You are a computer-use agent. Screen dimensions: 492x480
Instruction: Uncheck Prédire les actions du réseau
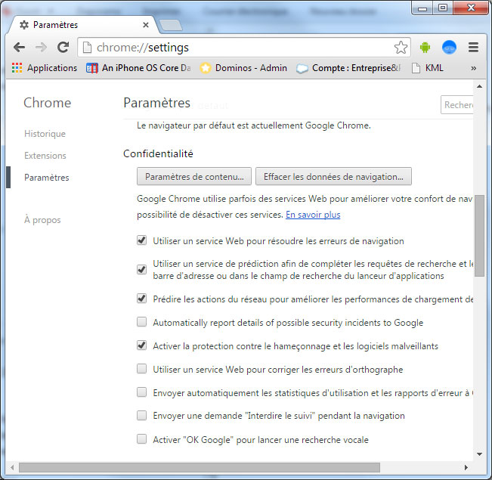(141, 299)
